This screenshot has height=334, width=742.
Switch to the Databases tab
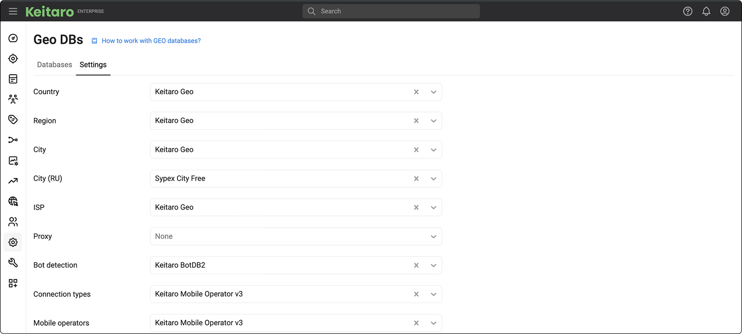coord(55,65)
